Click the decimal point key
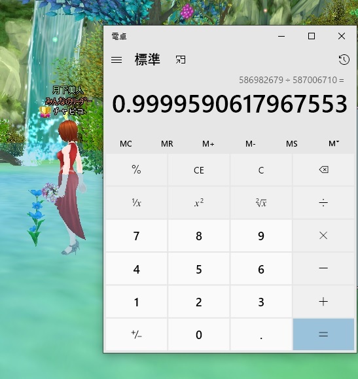This screenshot has height=379, width=358. pos(261,334)
